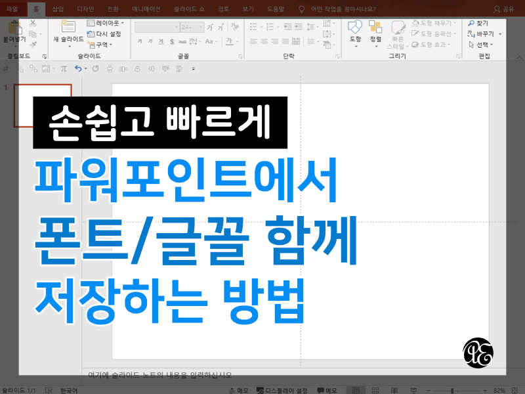Click Find (찾기)

[x=478, y=23]
